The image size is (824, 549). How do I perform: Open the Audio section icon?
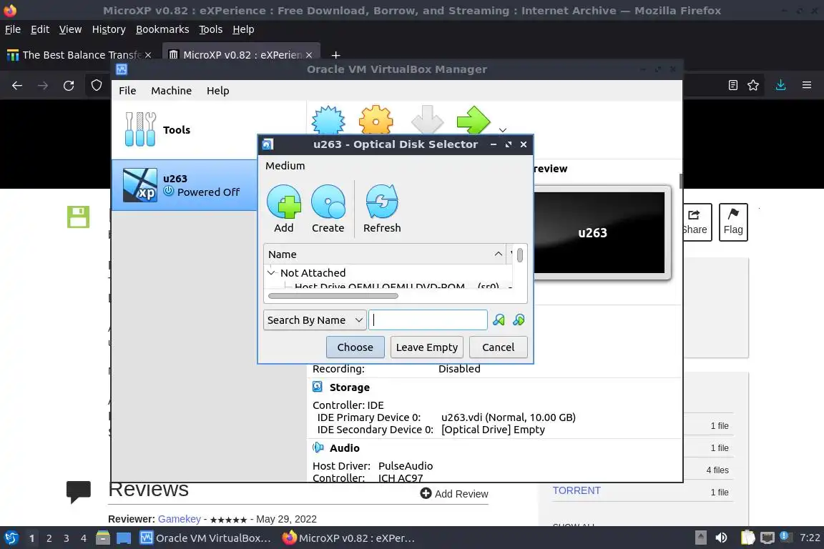click(318, 447)
